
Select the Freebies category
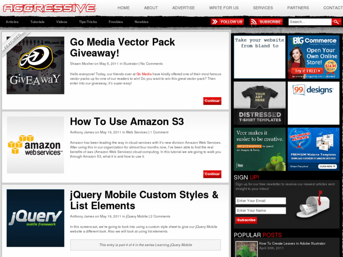tap(116, 22)
